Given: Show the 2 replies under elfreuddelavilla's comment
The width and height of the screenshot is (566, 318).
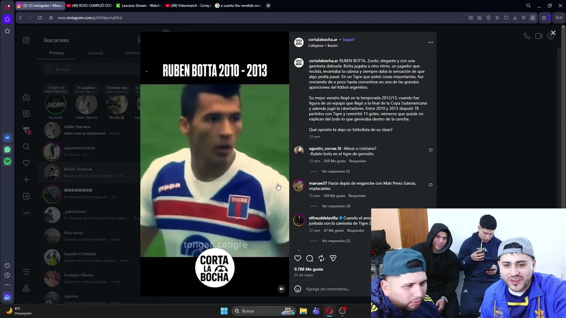Looking at the screenshot, I should 336,241.
